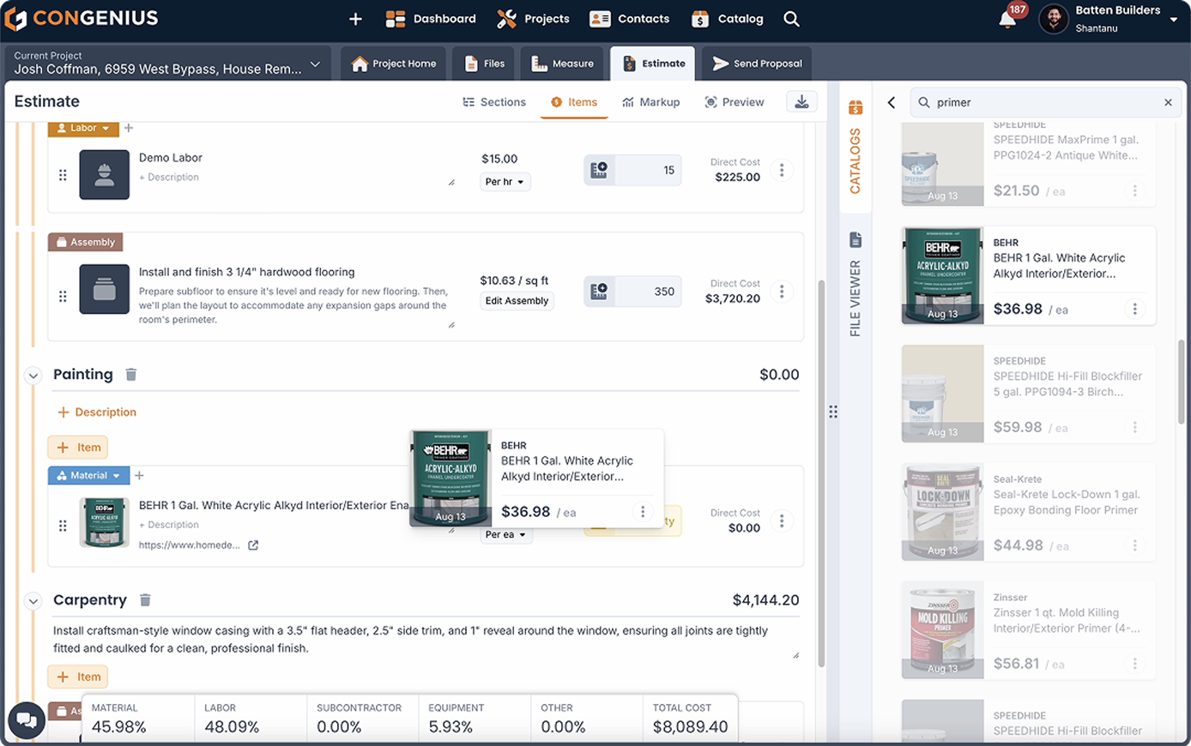
Task: Click add Item button under Painting
Action: [78, 448]
